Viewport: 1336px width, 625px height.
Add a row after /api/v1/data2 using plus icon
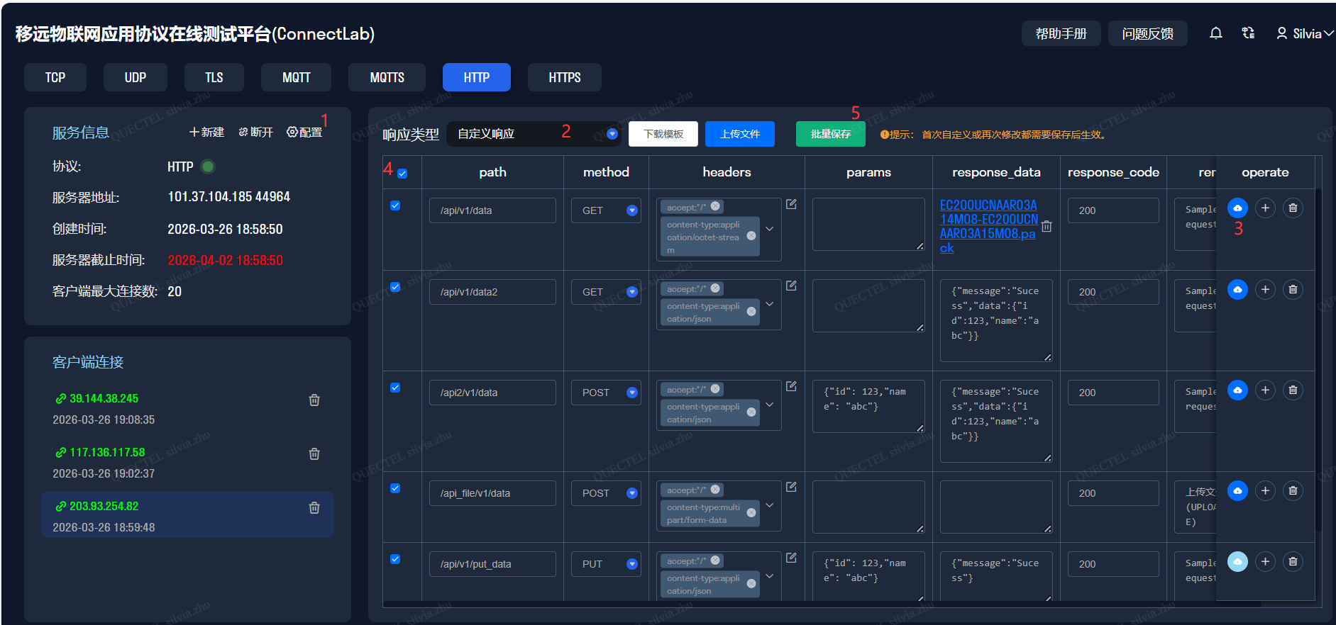click(x=1265, y=290)
